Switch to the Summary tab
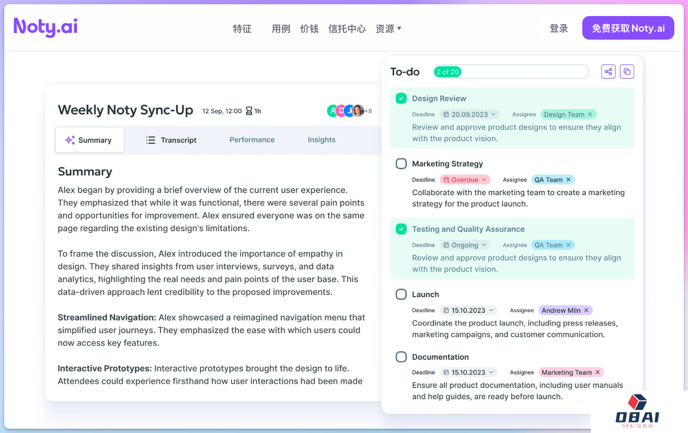 pos(90,140)
